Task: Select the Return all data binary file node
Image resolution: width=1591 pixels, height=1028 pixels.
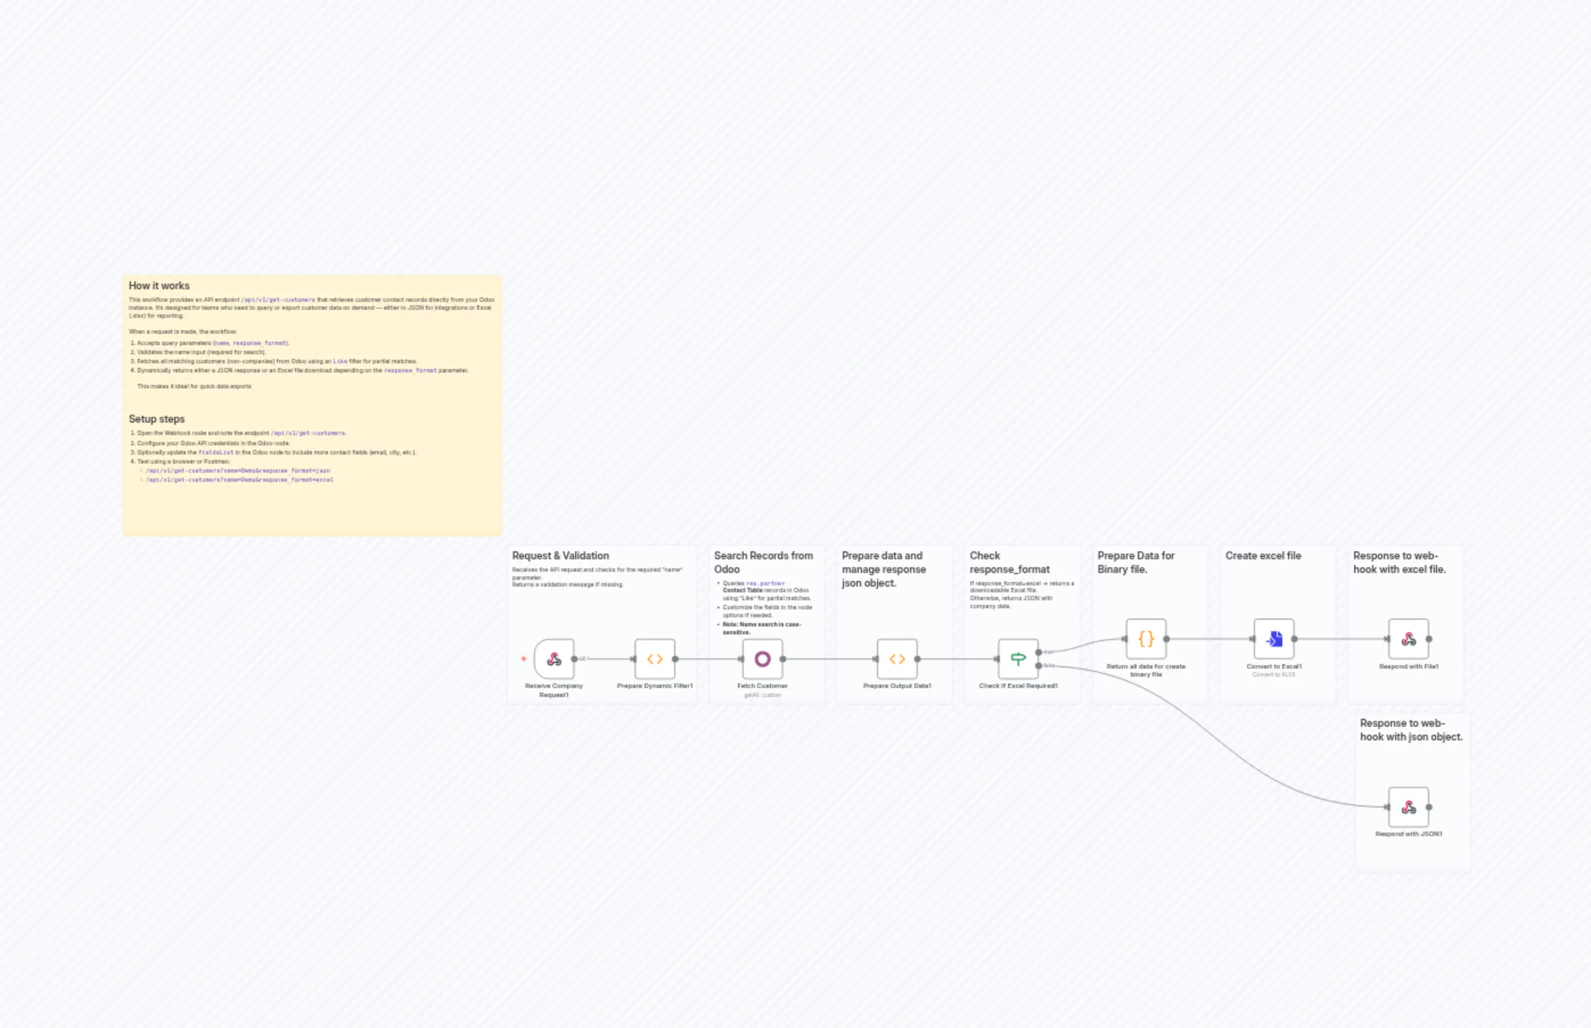Action: tap(1146, 638)
